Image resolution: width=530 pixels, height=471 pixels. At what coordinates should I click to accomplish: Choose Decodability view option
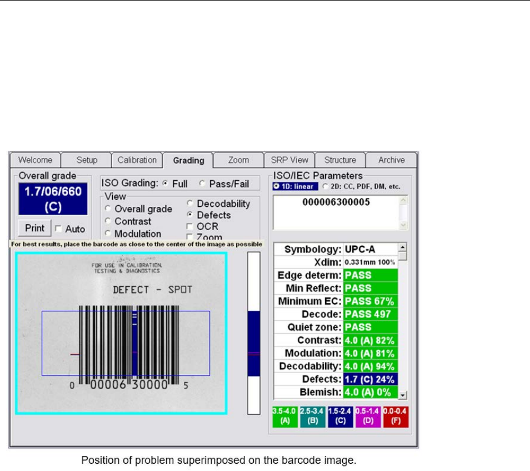(x=190, y=203)
